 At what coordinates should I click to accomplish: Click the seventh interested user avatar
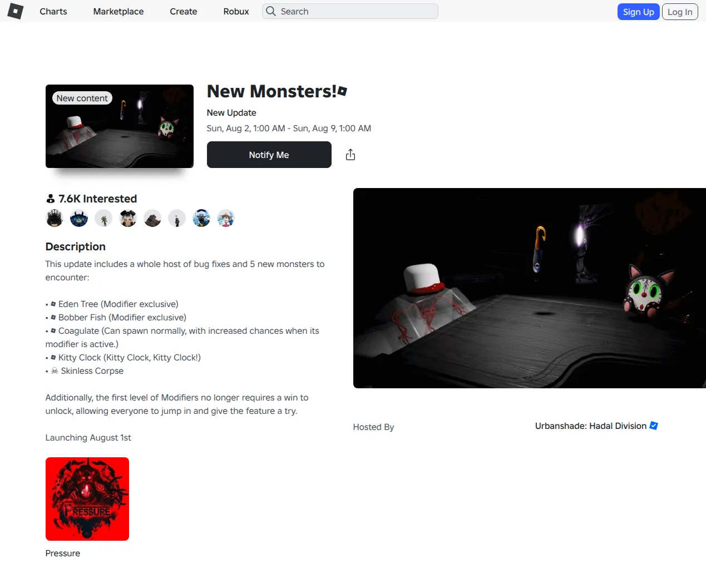pyautogui.click(x=201, y=218)
